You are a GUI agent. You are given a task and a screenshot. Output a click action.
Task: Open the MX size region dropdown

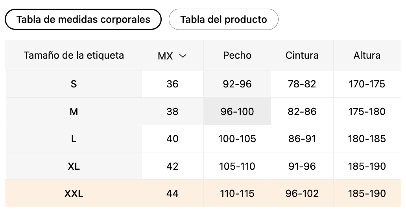tap(172, 56)
